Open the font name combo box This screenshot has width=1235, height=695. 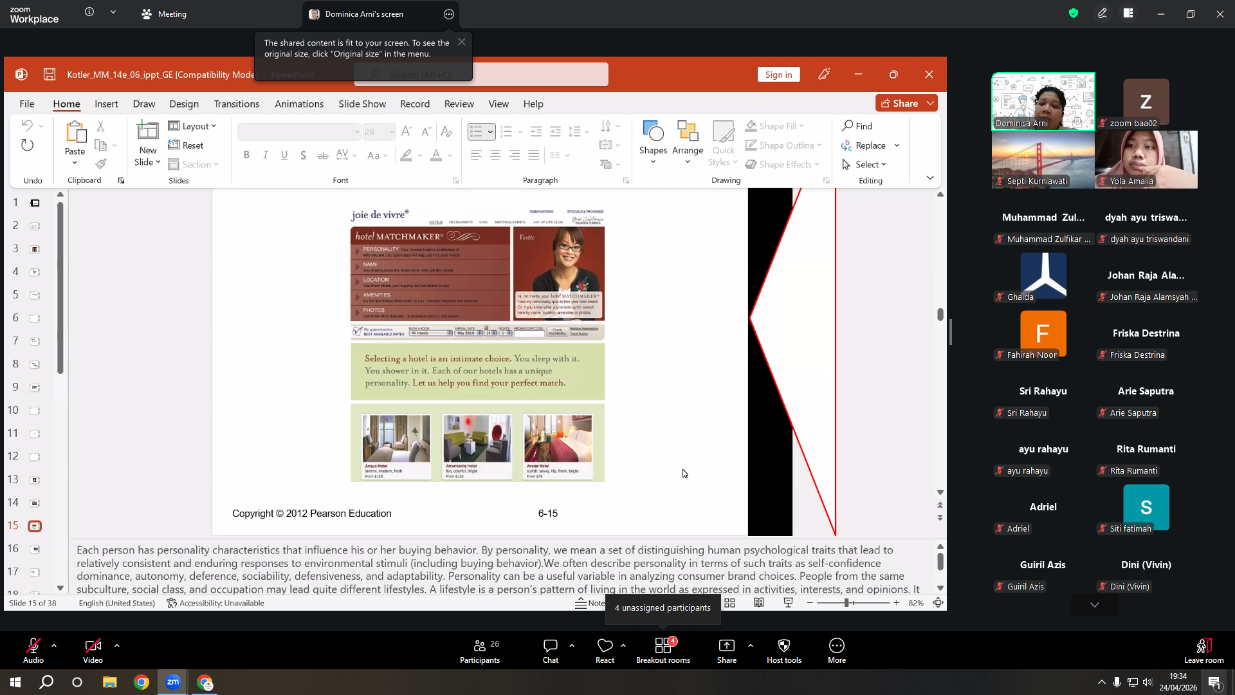point(298,132)
